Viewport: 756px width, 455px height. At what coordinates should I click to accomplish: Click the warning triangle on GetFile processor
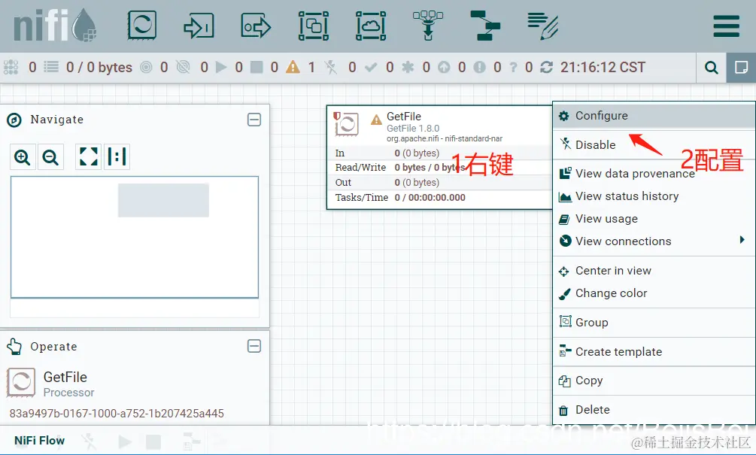[376, 119]
